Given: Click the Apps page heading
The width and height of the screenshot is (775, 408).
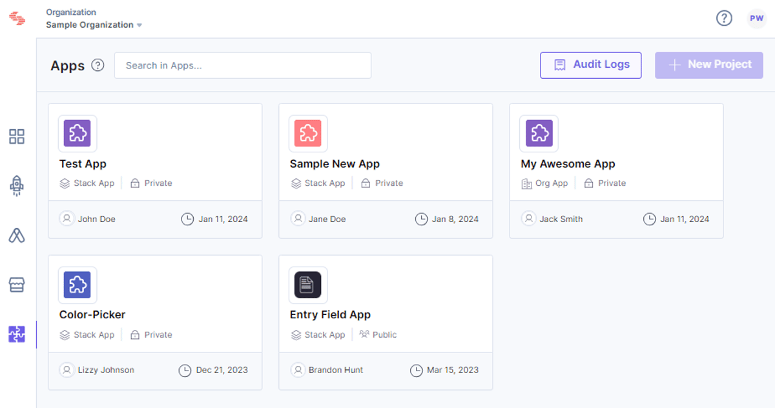Looking at the screenshot, I should (x=68, y=66).
